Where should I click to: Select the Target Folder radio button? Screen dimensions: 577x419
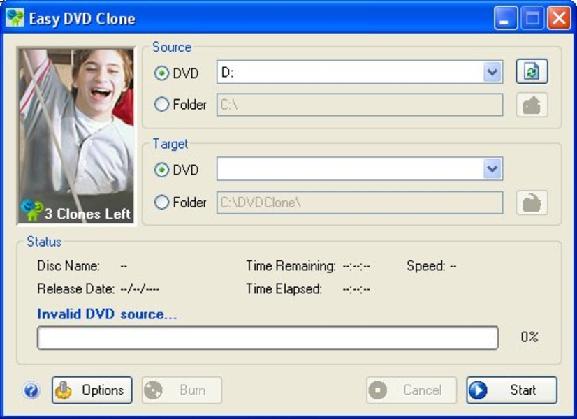click(161, 202)
